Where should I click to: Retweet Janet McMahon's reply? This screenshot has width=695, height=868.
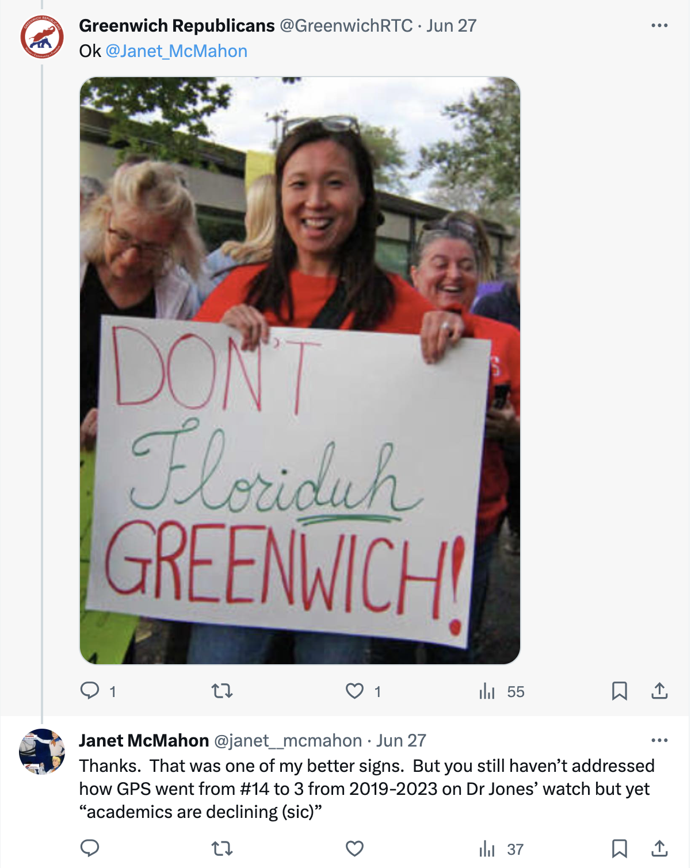[222, 848]
